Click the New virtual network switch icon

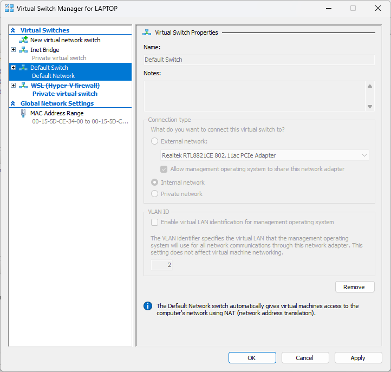tap(23, 40)
